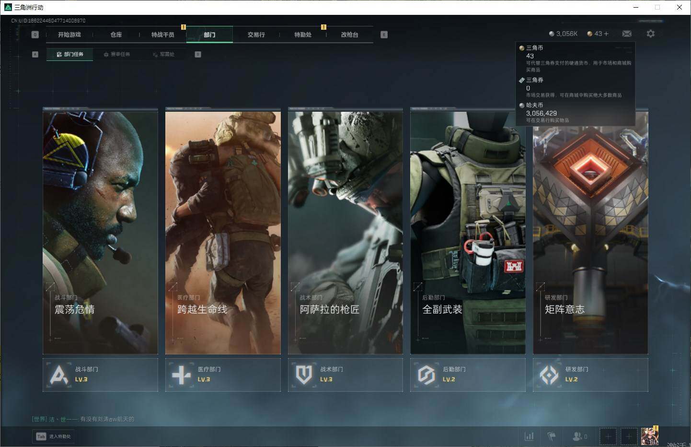This screenshot has height=447, width=691.
Task: Click the plus next to 43 currency
Action: tap(606, 34)
